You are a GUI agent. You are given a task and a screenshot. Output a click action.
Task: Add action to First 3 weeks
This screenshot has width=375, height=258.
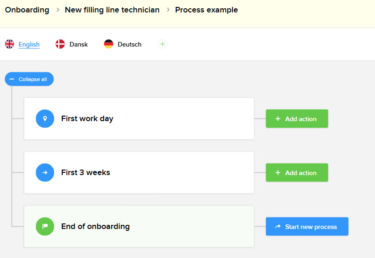[x=297, y=173]
